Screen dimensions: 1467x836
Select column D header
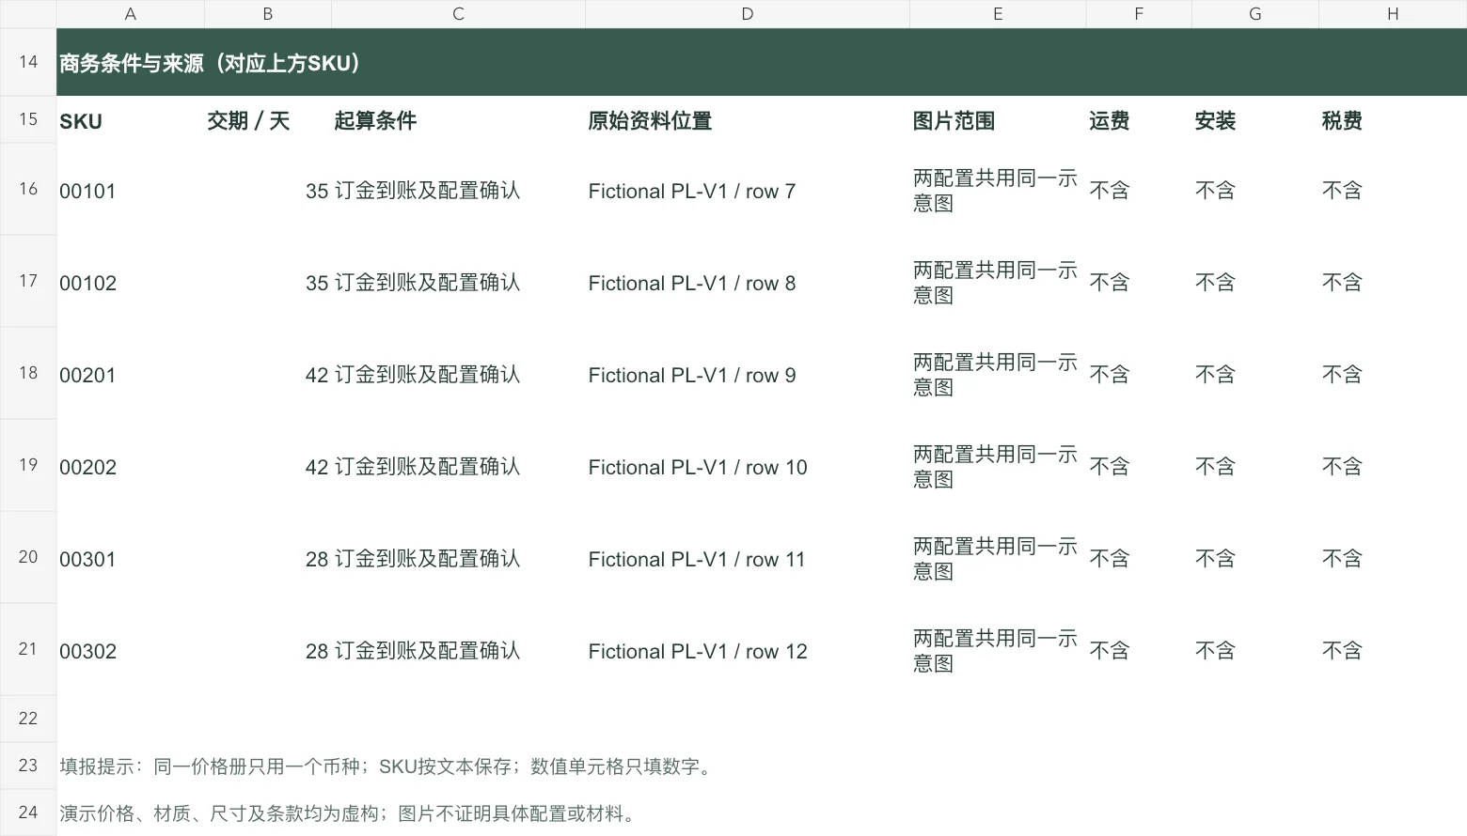coord(747,14)
